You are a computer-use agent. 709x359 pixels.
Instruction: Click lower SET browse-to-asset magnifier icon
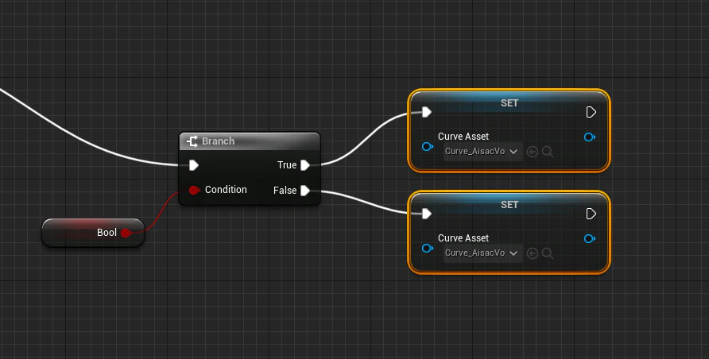pyautogui.click(x=548, y=253)
